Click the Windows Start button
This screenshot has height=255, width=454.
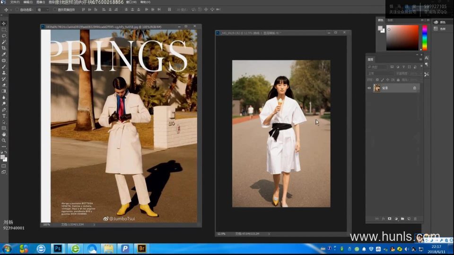point(7,248)
